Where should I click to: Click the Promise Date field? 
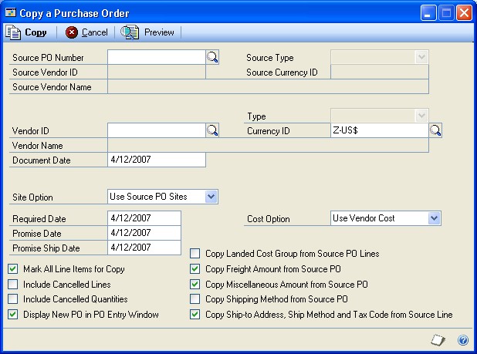click(144, 233)
